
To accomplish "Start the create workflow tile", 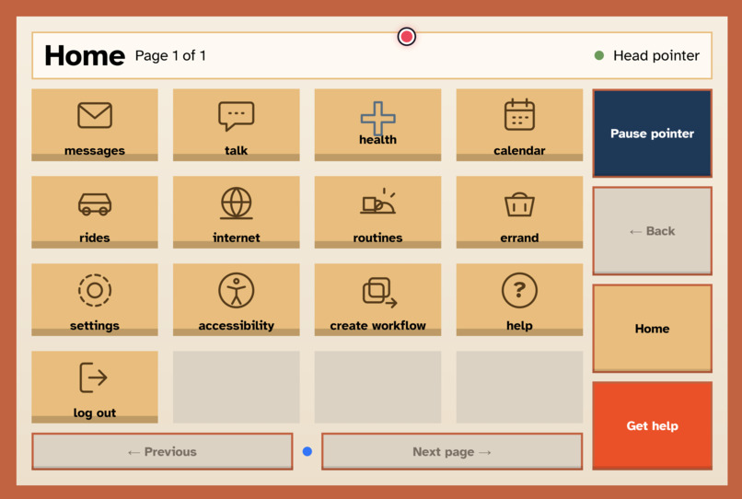I will tap(377, 300).
